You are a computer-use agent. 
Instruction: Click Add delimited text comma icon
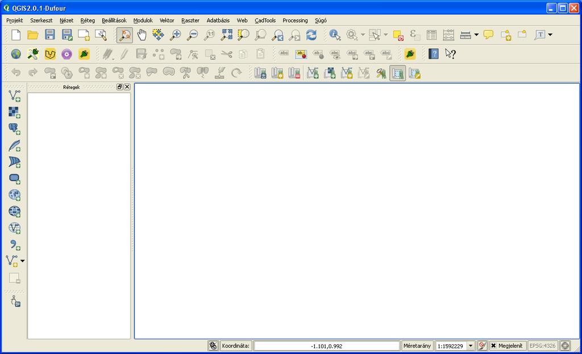14,244
